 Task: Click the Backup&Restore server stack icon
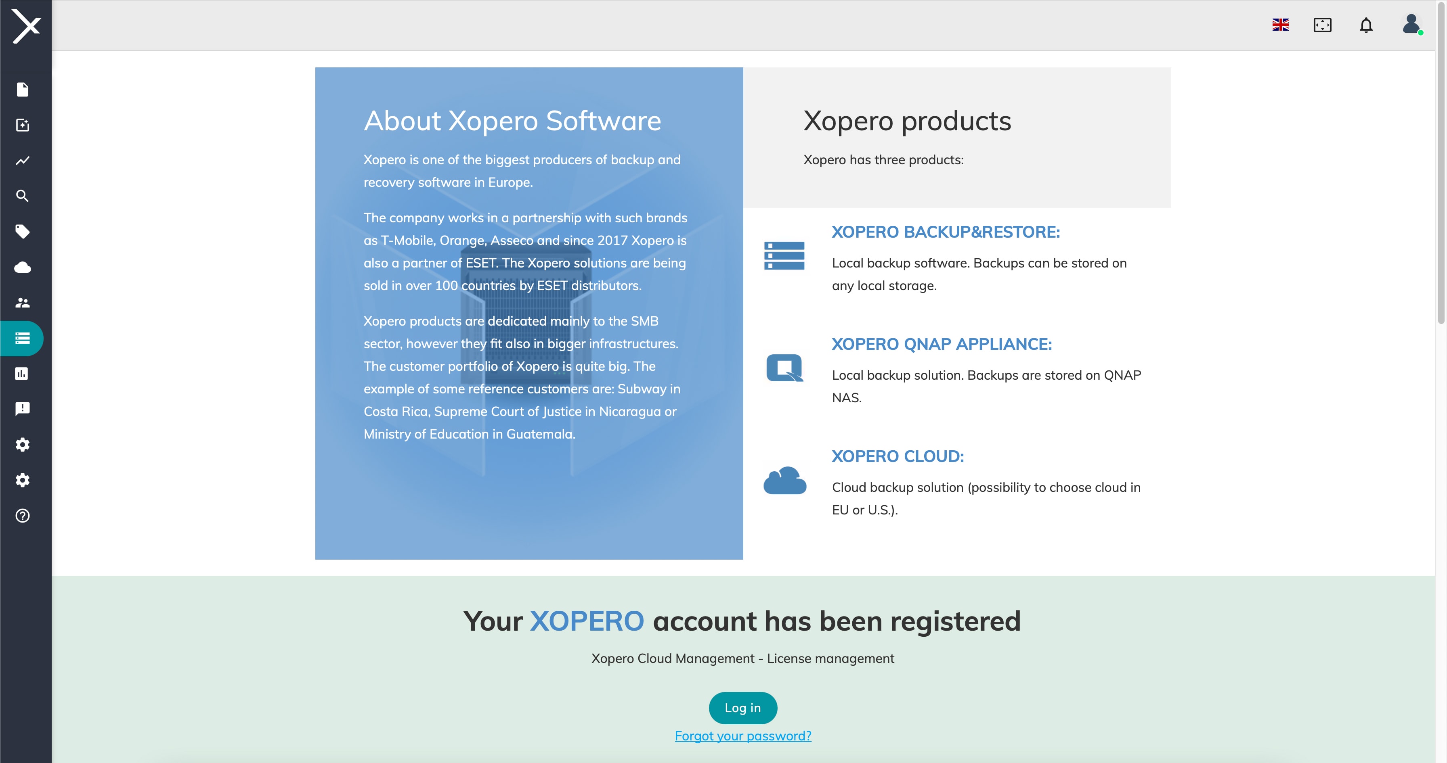[x=784, y=255]
